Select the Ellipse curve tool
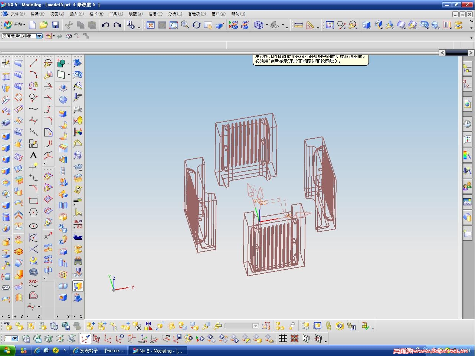 point(33,226)
